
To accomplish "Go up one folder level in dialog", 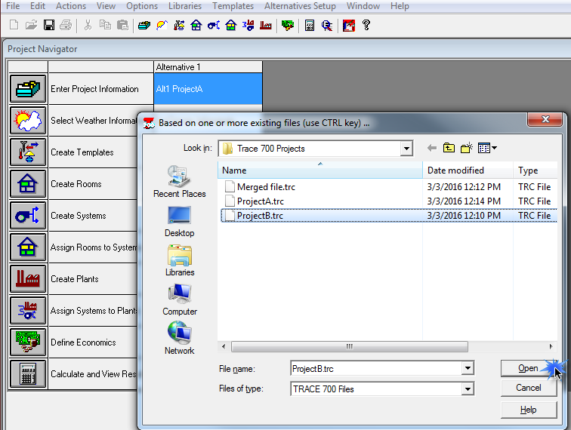I will click(449, 148).
